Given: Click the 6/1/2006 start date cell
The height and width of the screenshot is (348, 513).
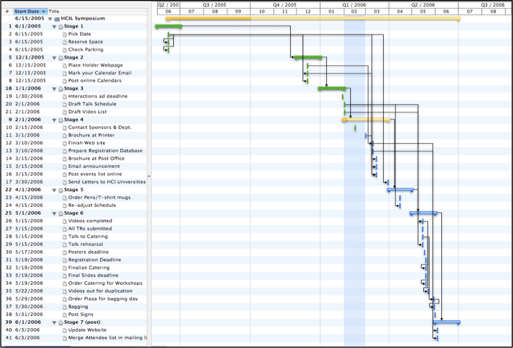Looking at the screenshot, I should [x=28, y=323].
